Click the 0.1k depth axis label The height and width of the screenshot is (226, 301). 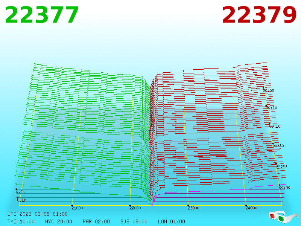point(21,200)
